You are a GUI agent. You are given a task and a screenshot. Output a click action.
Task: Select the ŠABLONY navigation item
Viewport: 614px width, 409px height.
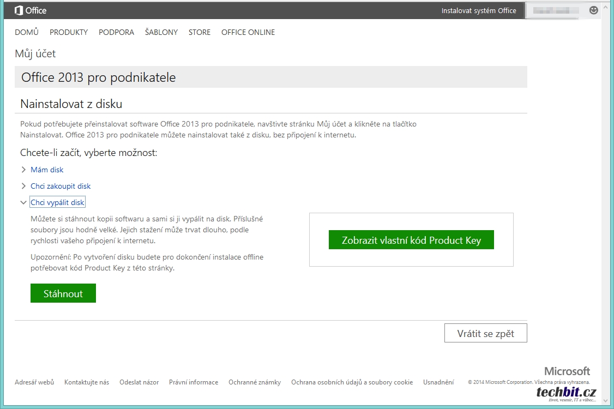pyautogui.click(x=161, y=32)
